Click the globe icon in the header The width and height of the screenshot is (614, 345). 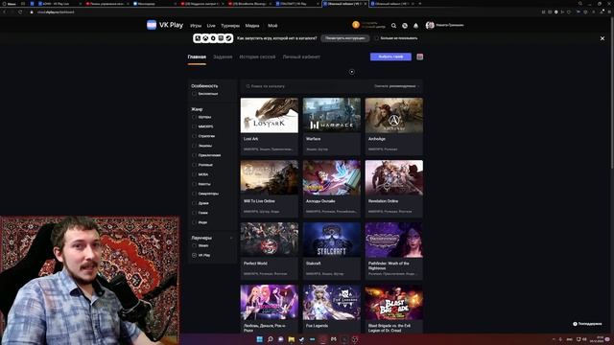[x=405, y=26]
